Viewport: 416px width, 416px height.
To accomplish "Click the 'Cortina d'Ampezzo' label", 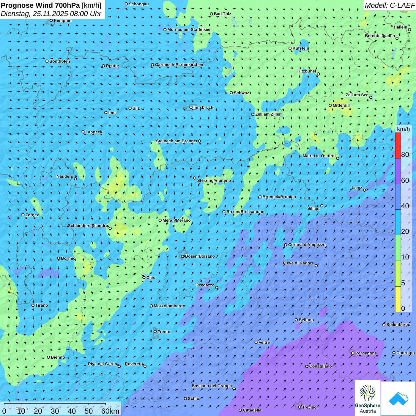I will coord(307,245).
